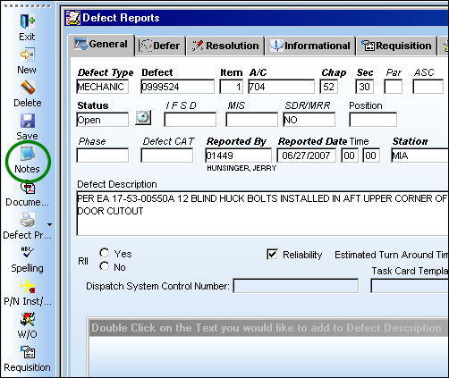Click the A/C field showing 704
This screenshot has height=378, width=449.
(x=281, y=87)
